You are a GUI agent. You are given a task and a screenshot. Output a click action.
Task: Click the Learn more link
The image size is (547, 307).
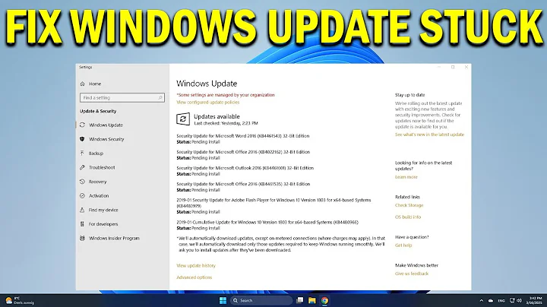[x=406, y=177]
